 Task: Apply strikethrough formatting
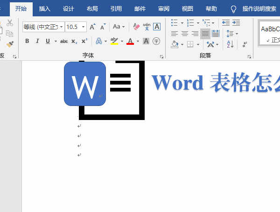(x=64, y=41)
